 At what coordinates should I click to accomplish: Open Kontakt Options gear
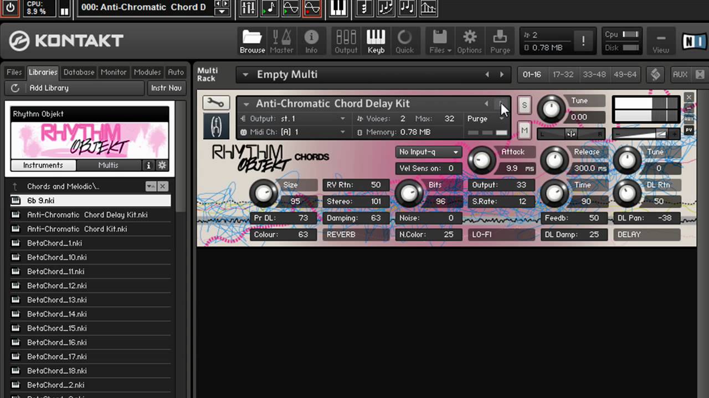pyautogui.click(x=469, y=41)
